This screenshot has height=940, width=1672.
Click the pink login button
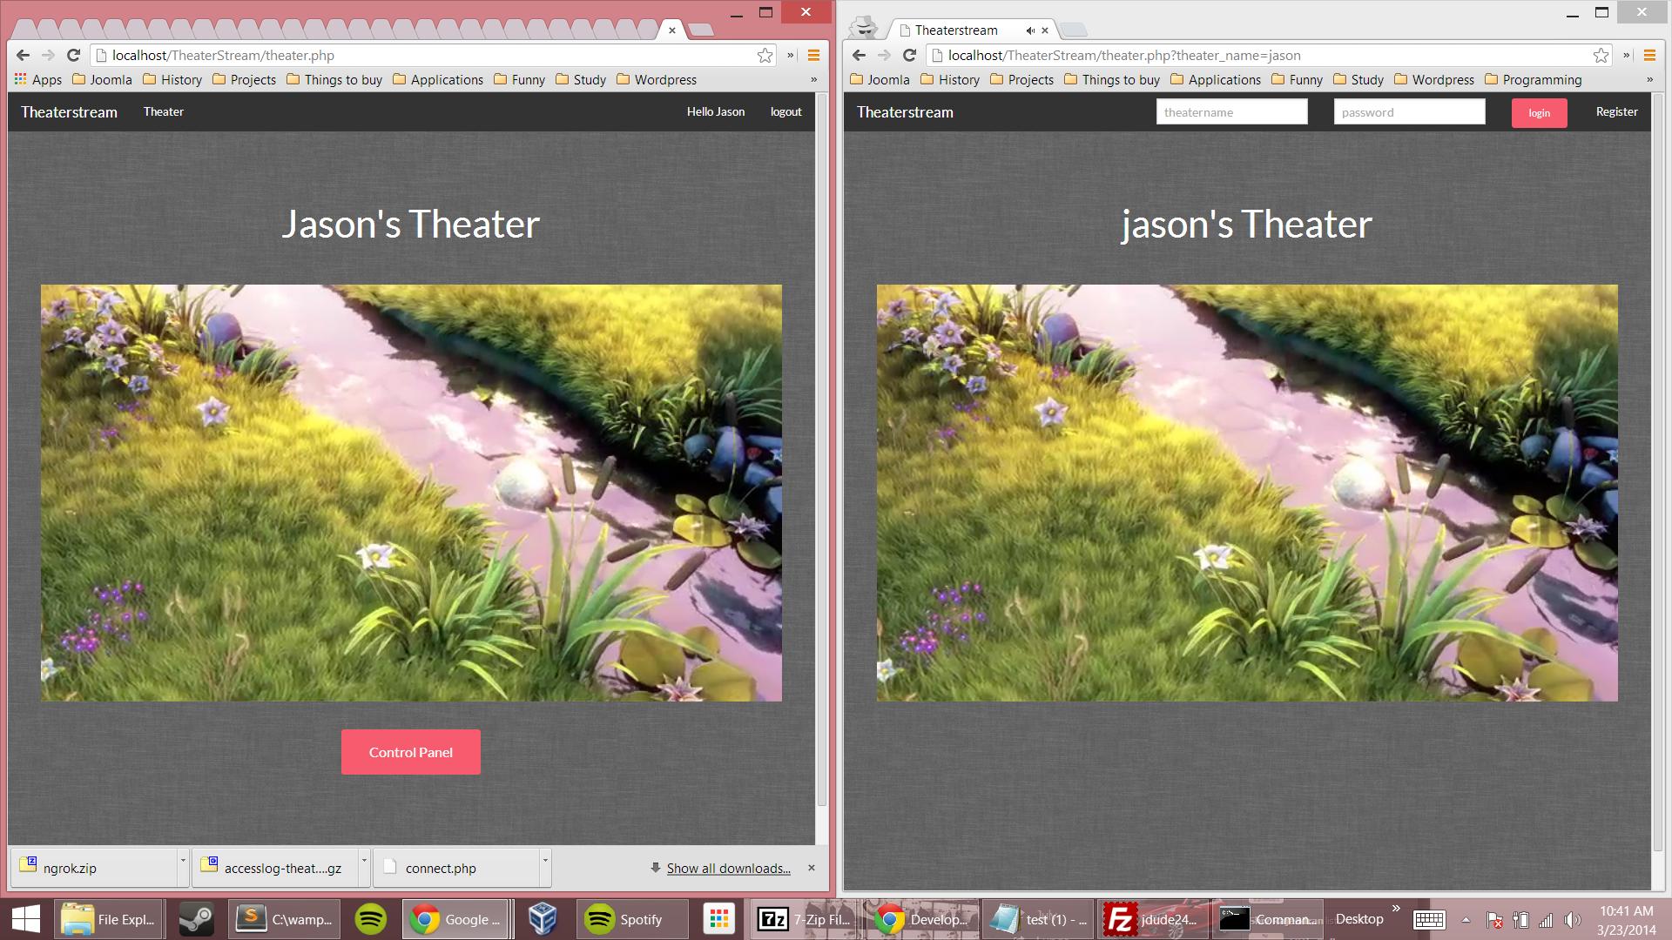pos(1539,113)
